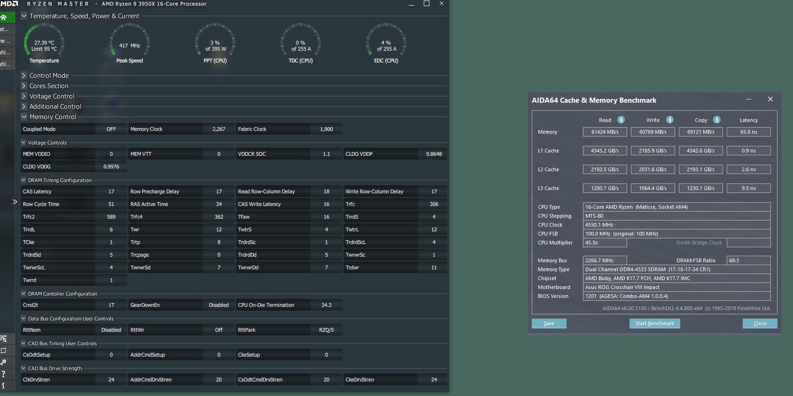Click the CLDO VDDG 0.9976 value
Image resolution: width=793 pixels, height=396 pixels.
click(111, 167)
